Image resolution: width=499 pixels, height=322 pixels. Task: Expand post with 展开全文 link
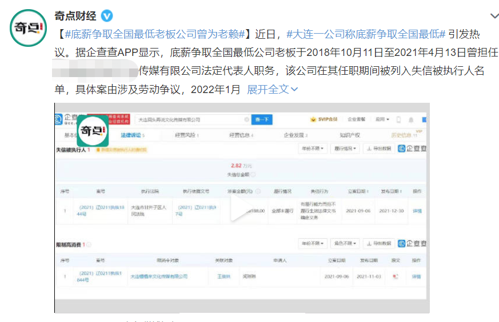(273, 89)
